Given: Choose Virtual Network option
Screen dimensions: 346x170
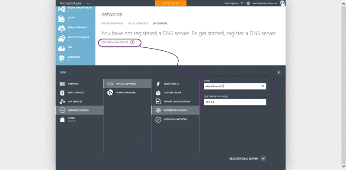Looking at the screenshot, I should click(127, 83).
